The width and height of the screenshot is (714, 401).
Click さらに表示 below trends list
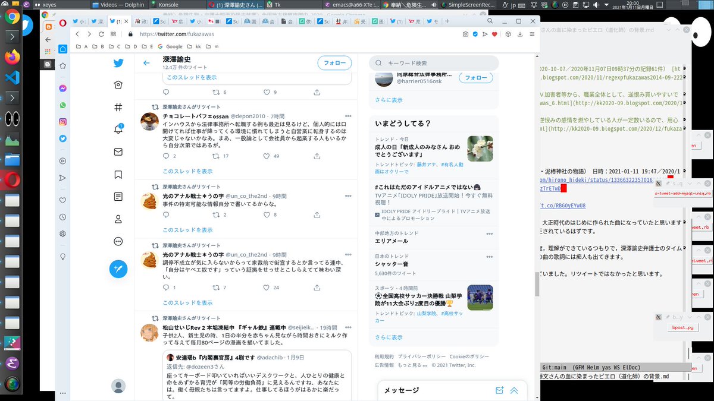(x=389, y=337)
